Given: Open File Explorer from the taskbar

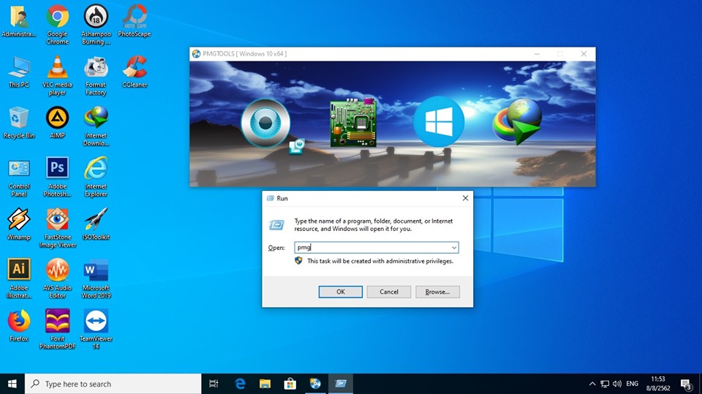Looking at the screenshot, I should coord(265,384).
